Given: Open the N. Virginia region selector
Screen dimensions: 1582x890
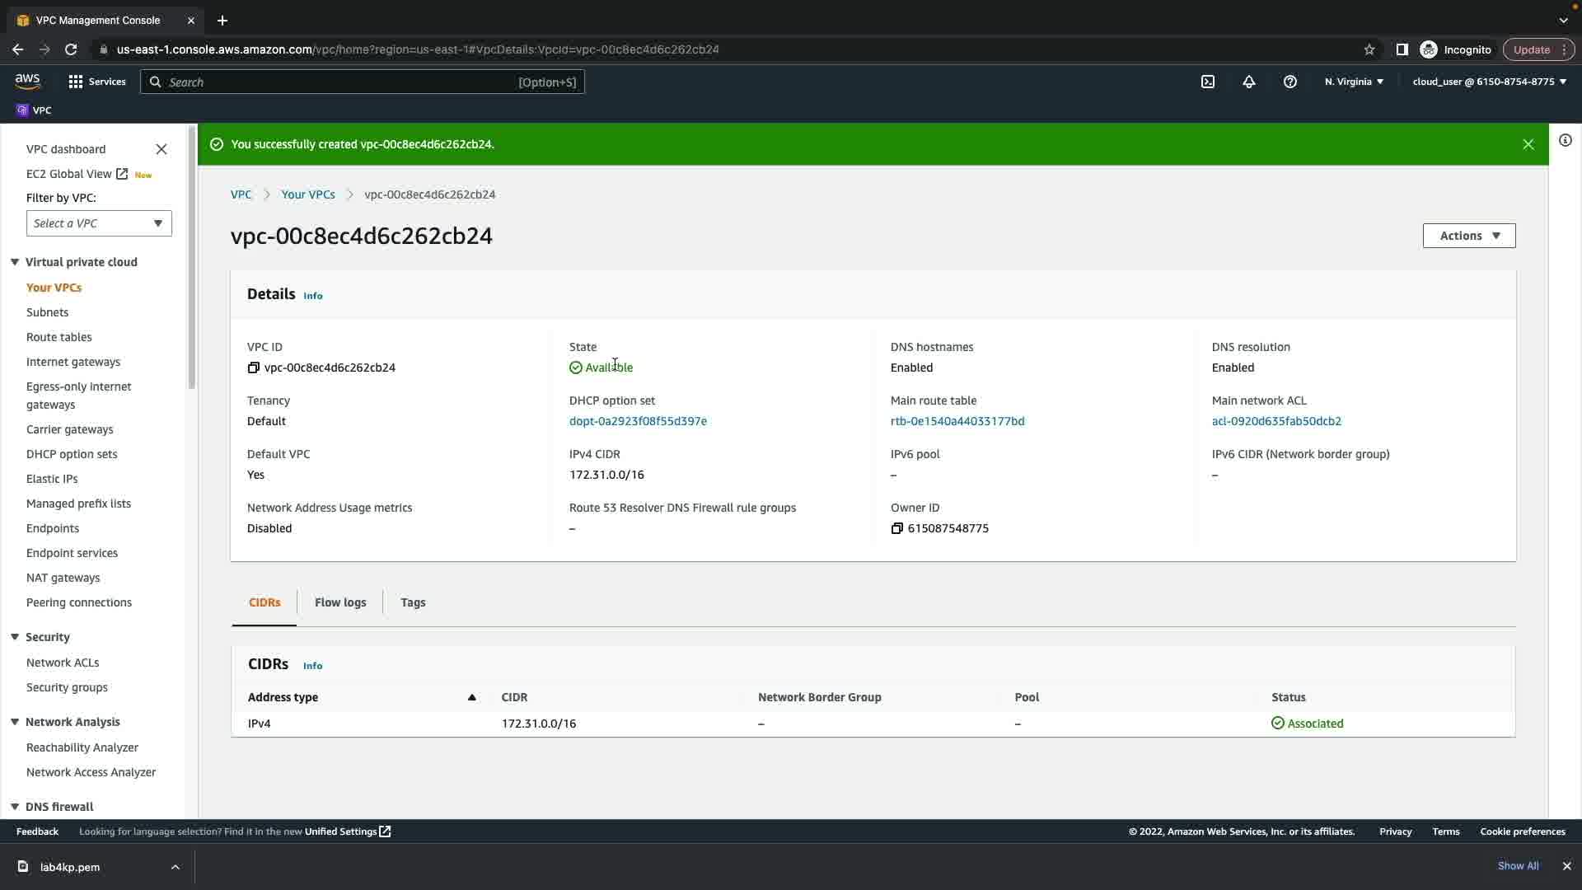Looking at the screenshot, I should [1354, 82].
